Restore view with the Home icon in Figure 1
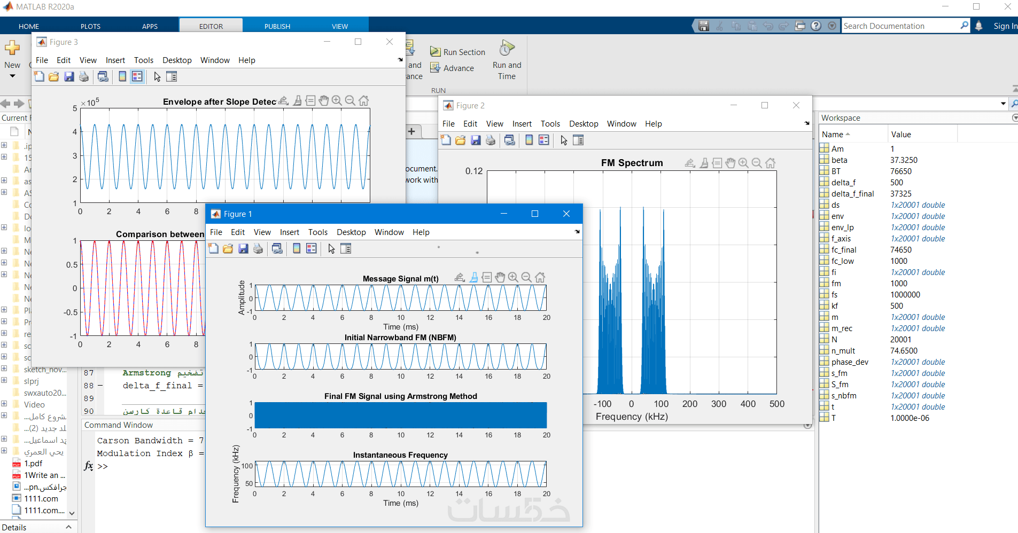 [x=540, y=277]
